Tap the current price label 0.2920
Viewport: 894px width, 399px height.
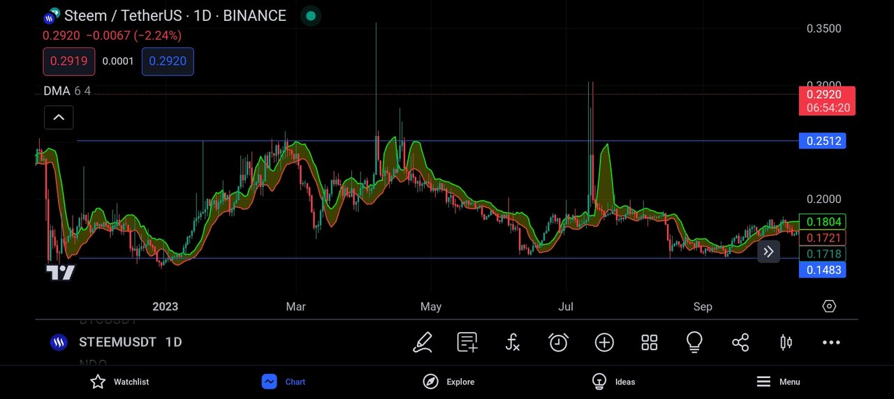click(827, 100)
